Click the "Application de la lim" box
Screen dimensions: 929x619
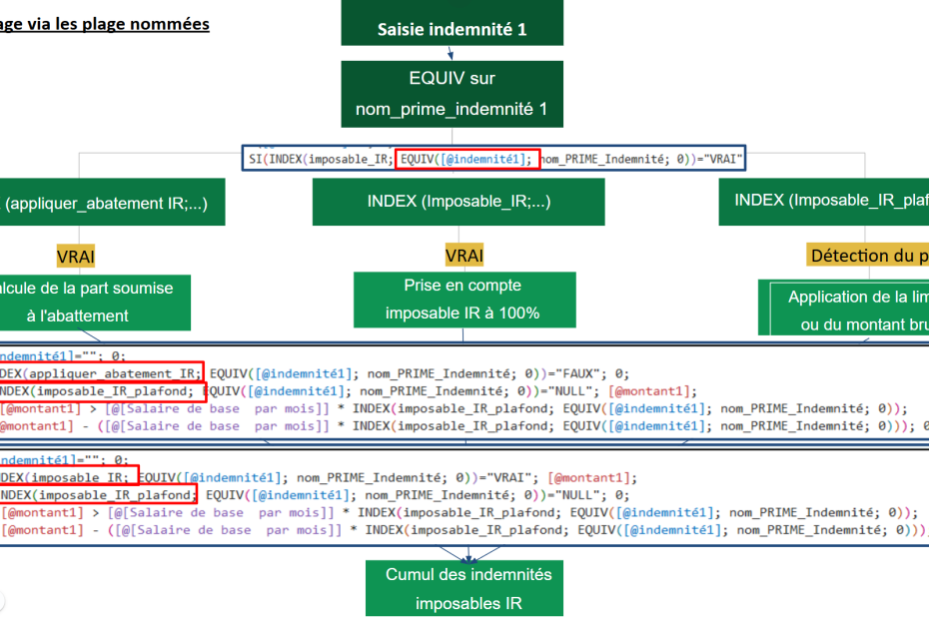pyautogui.click(x=844, y=309)
